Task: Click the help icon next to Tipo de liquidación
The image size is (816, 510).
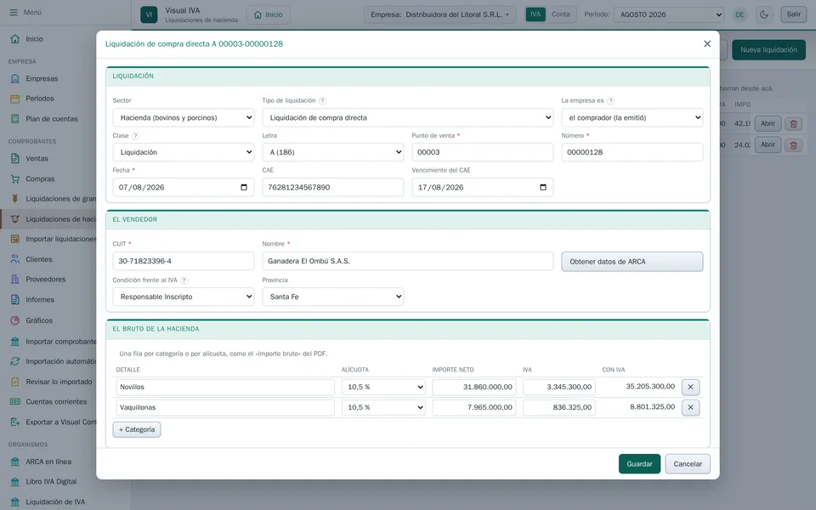Action: [323, 100]
